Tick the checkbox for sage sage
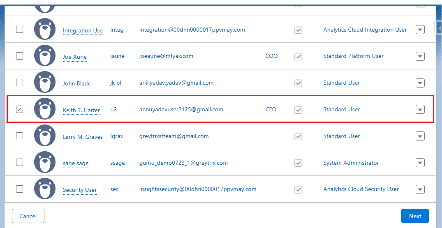 point(19,162)
